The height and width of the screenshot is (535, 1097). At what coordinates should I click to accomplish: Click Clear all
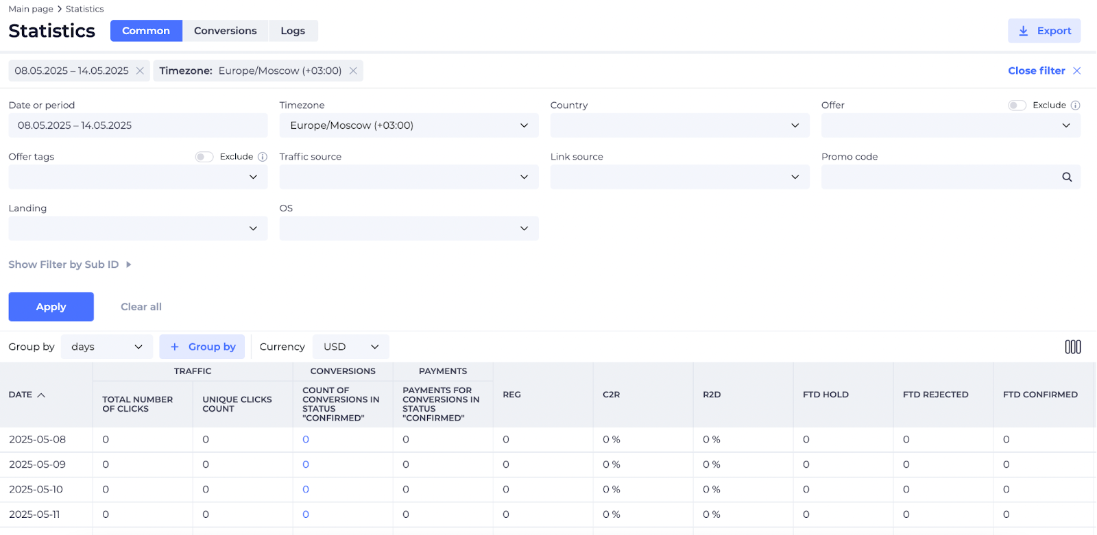pos(141,307)
